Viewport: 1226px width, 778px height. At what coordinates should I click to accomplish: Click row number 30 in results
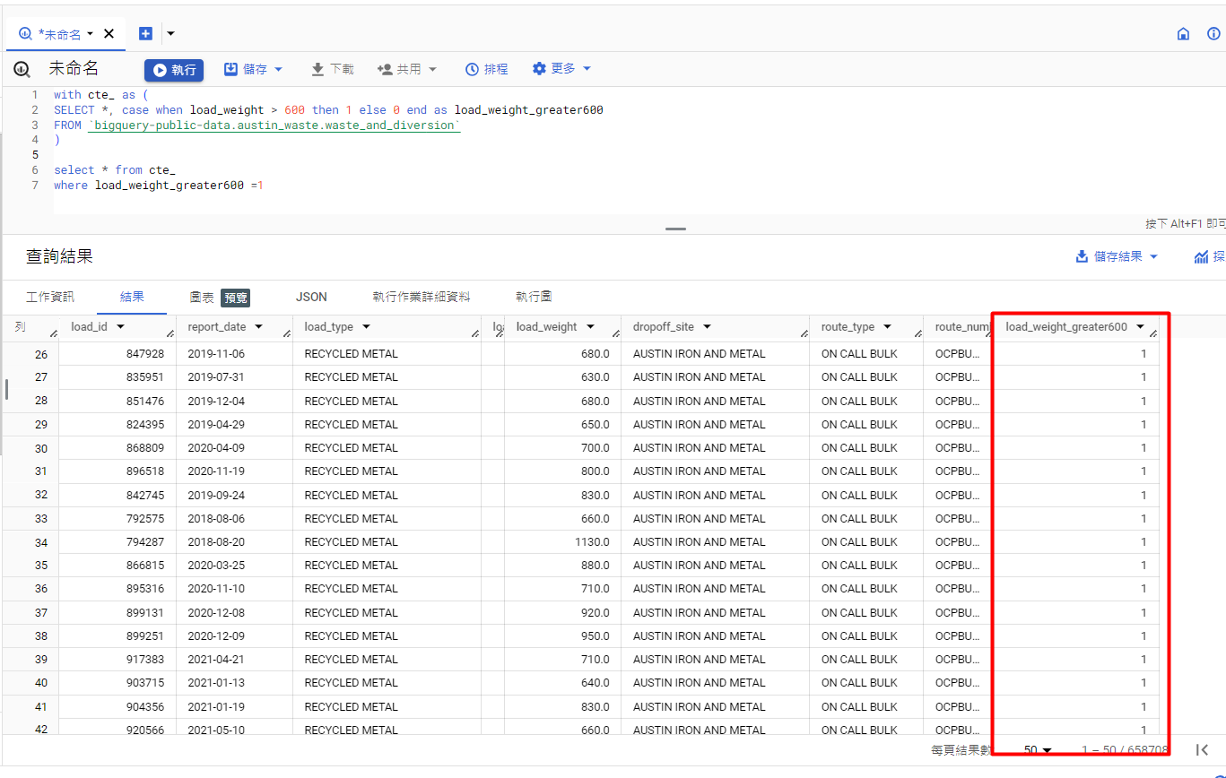click(41, 448)
